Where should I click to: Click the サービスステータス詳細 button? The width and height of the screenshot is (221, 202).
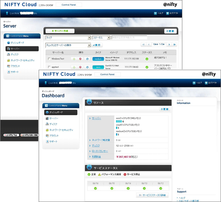coord(152,195)
